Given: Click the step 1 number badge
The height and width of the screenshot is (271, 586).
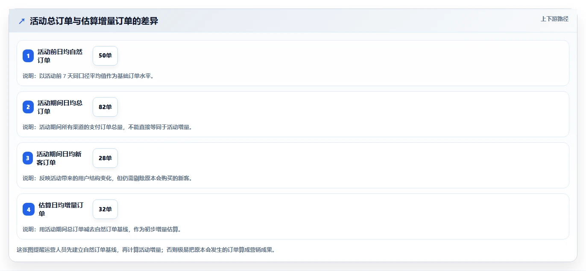Looking at the screenshot, I should coord(28,56).
